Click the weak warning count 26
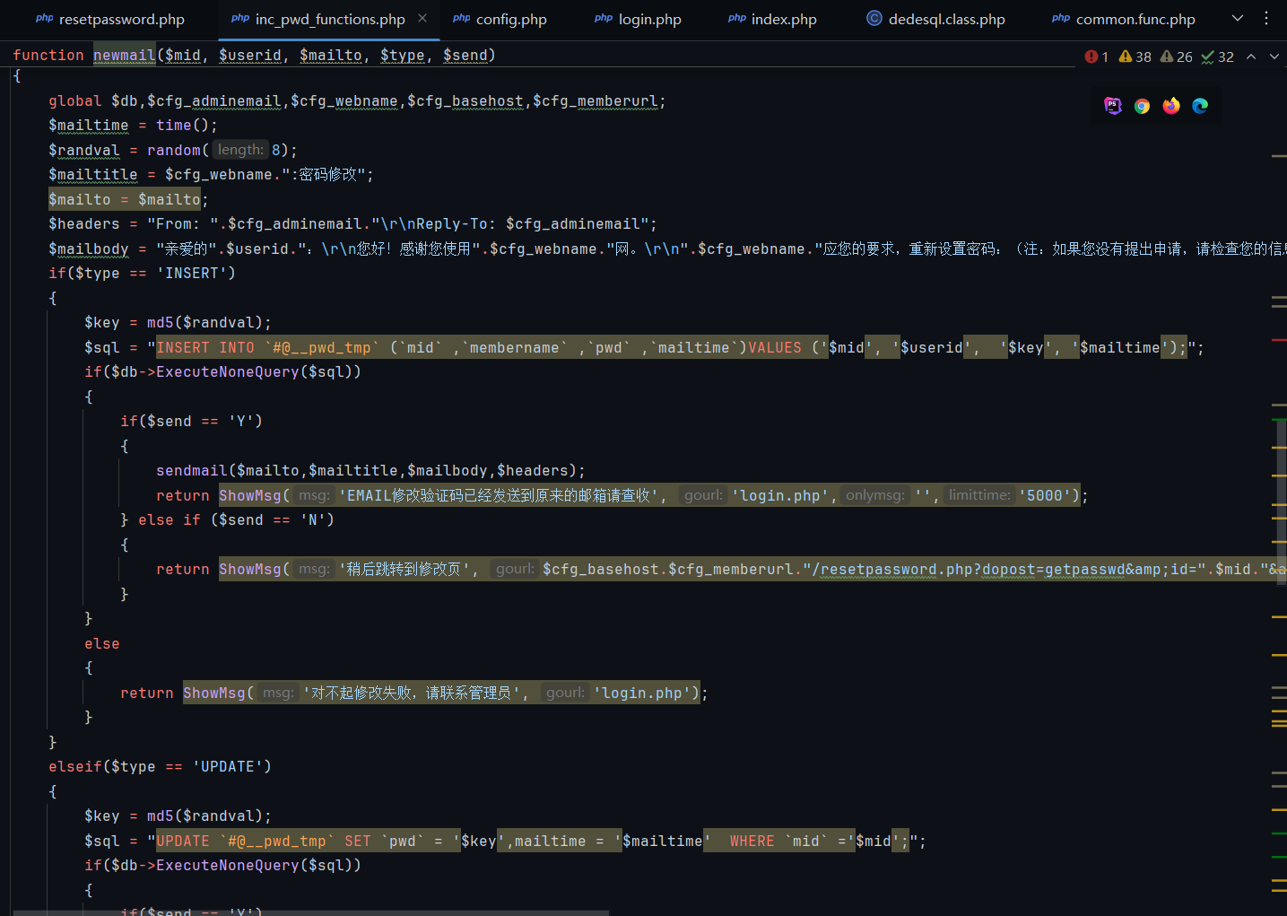This screenshot has width=1287, height=916. [1177, 57]
